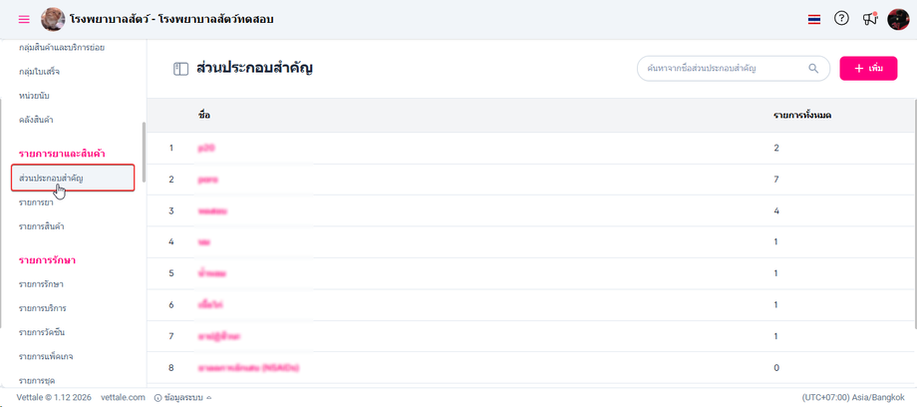Click the magnifier search icon
The height and width of the screenshot is (407, 917).
click(813, 68)
